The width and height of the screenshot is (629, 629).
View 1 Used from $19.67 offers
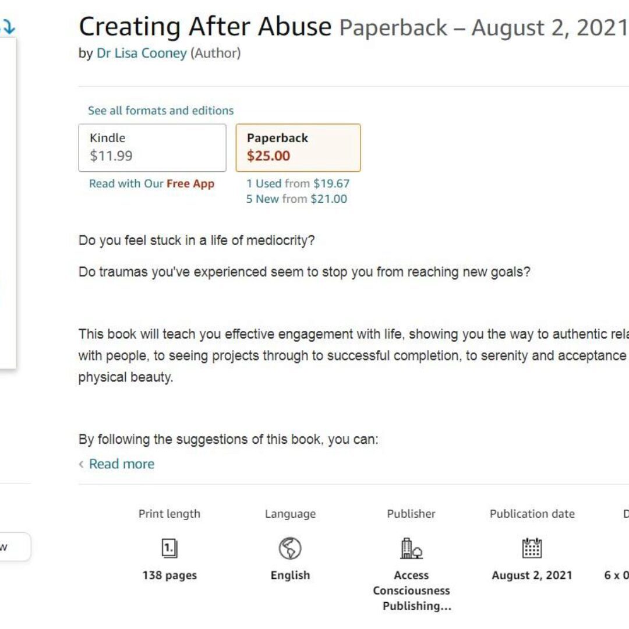(x=298, y=183)
